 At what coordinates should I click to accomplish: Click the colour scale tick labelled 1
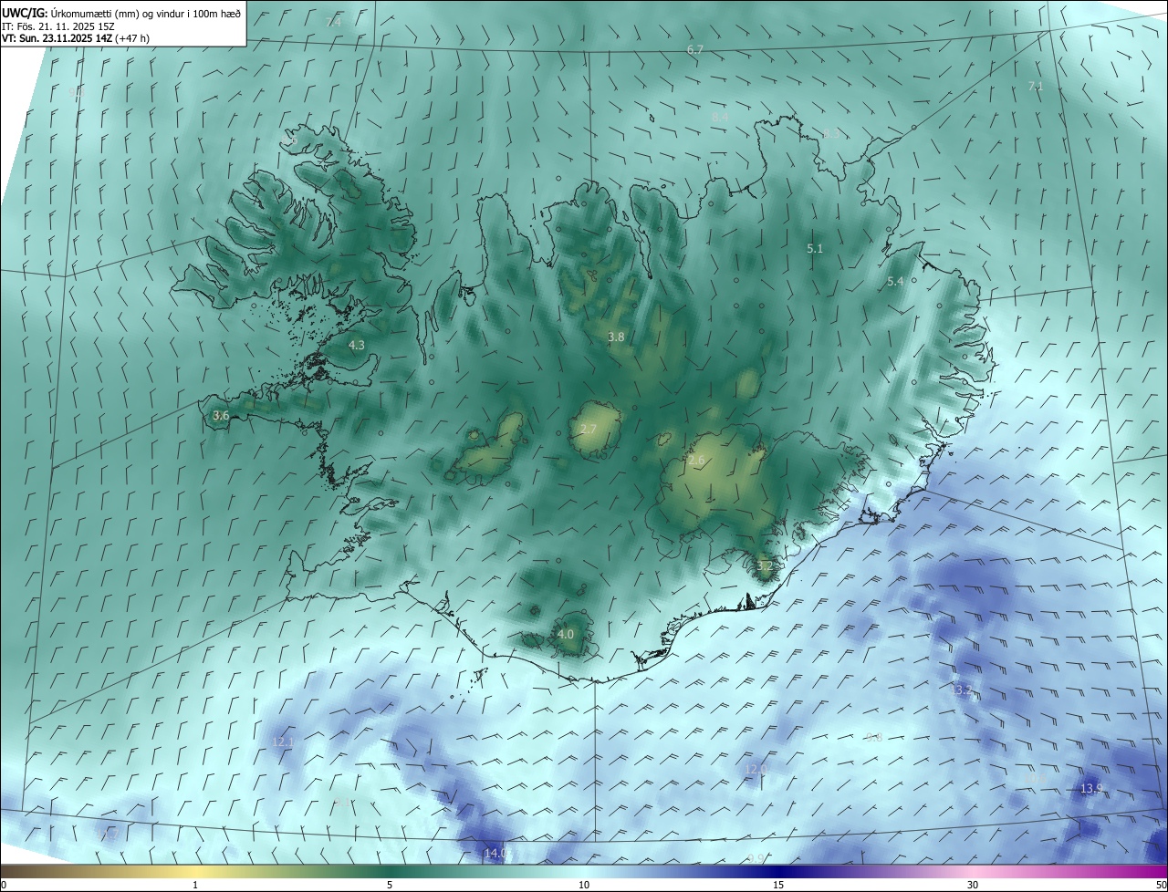[195, 885]
